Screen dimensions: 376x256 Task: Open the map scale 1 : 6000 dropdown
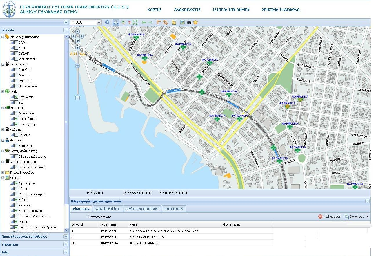coord(99,22)
